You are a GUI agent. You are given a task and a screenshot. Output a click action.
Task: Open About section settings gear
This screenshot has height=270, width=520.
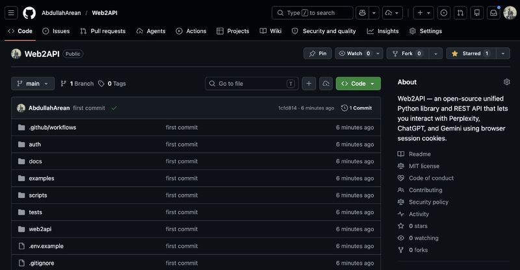(x=506, y=82)
